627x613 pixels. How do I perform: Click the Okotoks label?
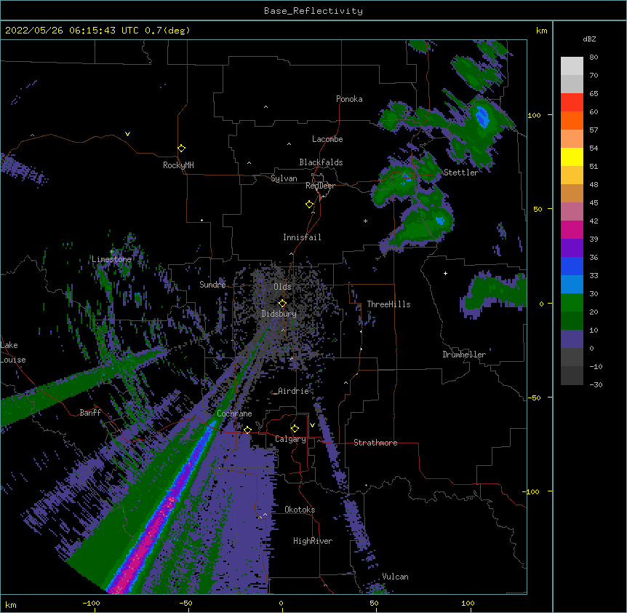coord(300,510)
